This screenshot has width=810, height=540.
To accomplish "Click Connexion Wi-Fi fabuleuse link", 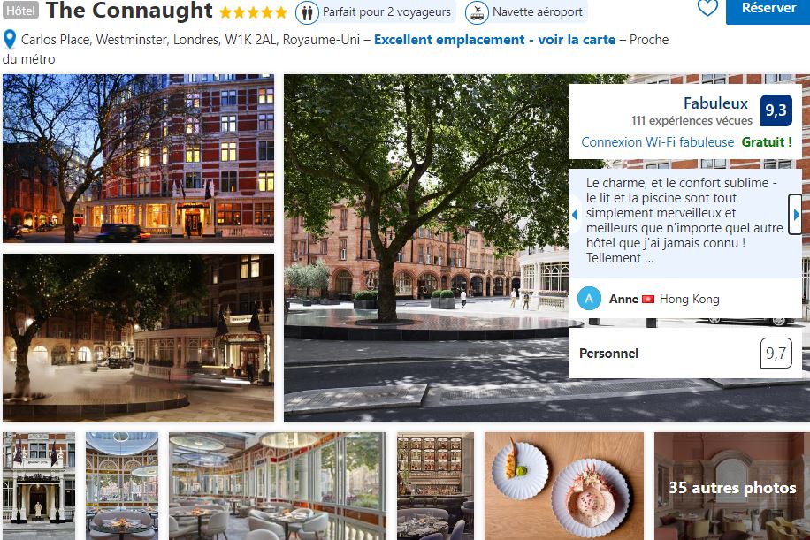I will coord(657,142).
